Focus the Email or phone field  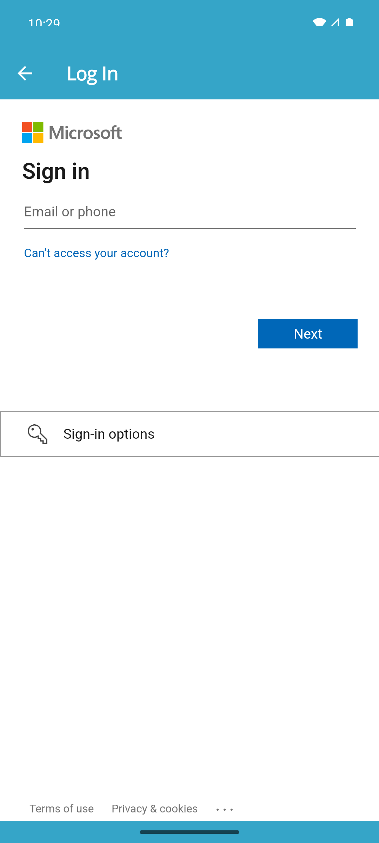click(189, 212)
